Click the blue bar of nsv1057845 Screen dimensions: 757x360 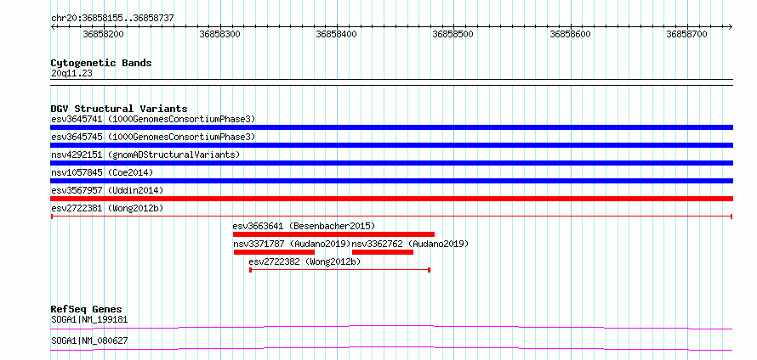click(x=391, y=181)
